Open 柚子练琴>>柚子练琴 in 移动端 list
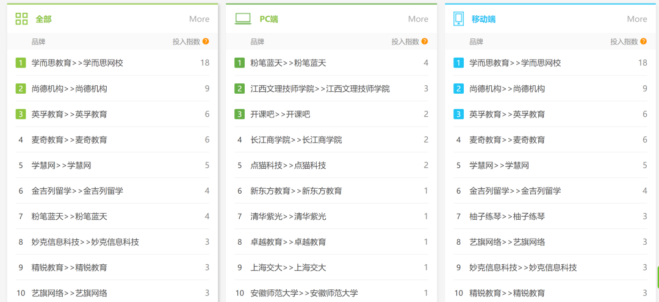This screenshot has height=302, width=659. pos(507,216)
